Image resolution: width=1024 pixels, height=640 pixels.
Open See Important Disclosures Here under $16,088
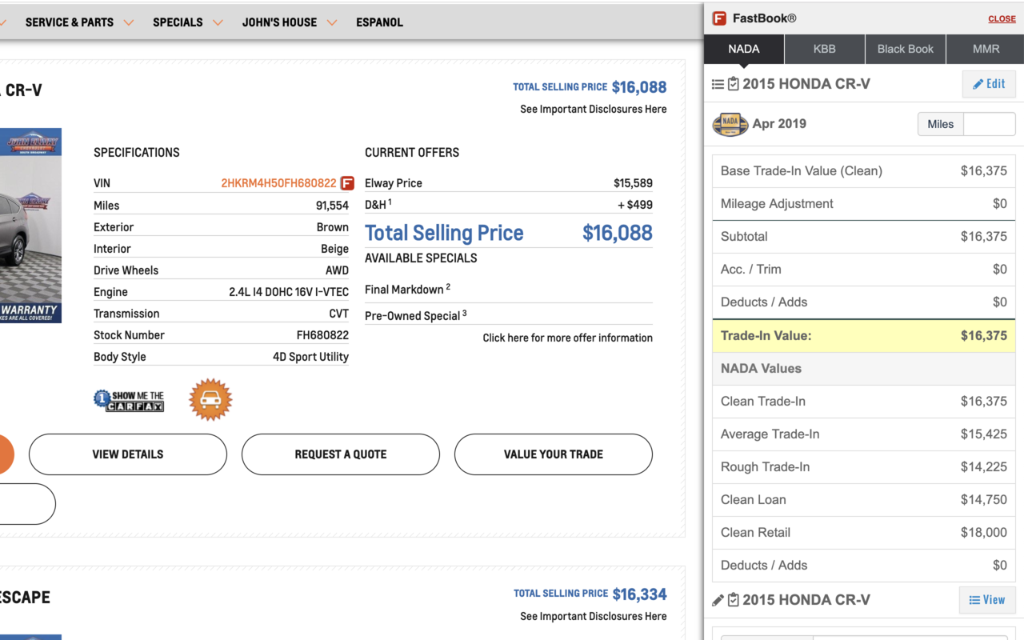[593, 109]
